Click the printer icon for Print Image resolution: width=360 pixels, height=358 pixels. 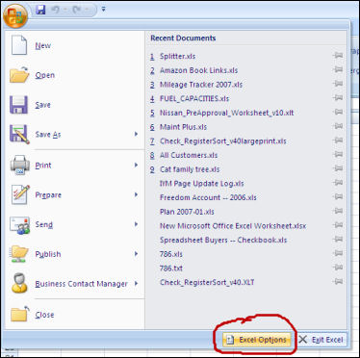click(19, 166)
